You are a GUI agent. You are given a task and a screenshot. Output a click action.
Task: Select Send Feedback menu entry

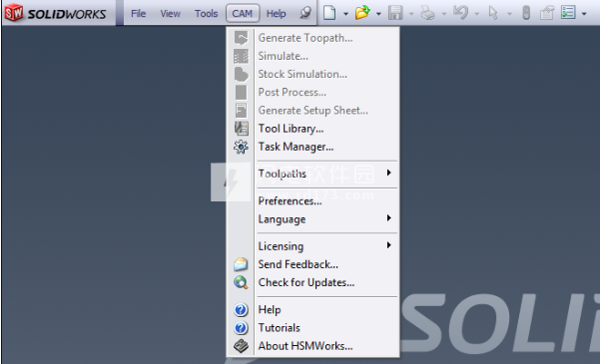313,264
